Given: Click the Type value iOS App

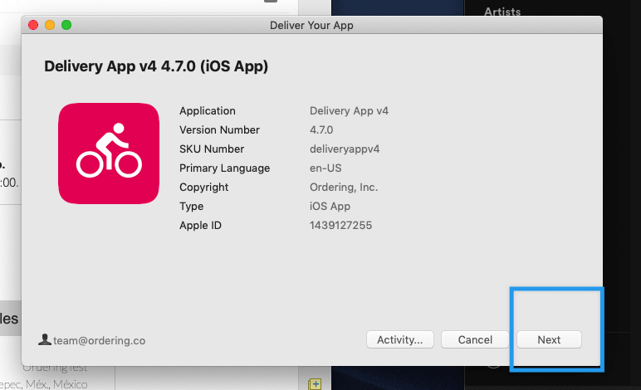Looking at the screenshot, I should [330, 207].
